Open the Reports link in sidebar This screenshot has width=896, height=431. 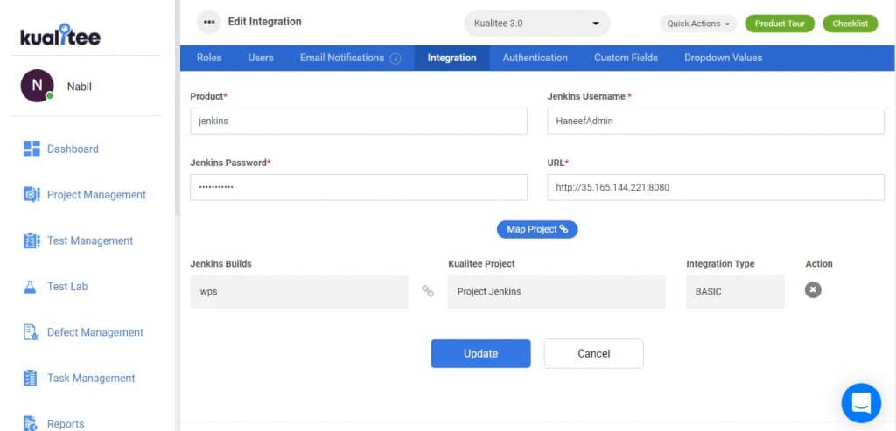tap(65, 424)
